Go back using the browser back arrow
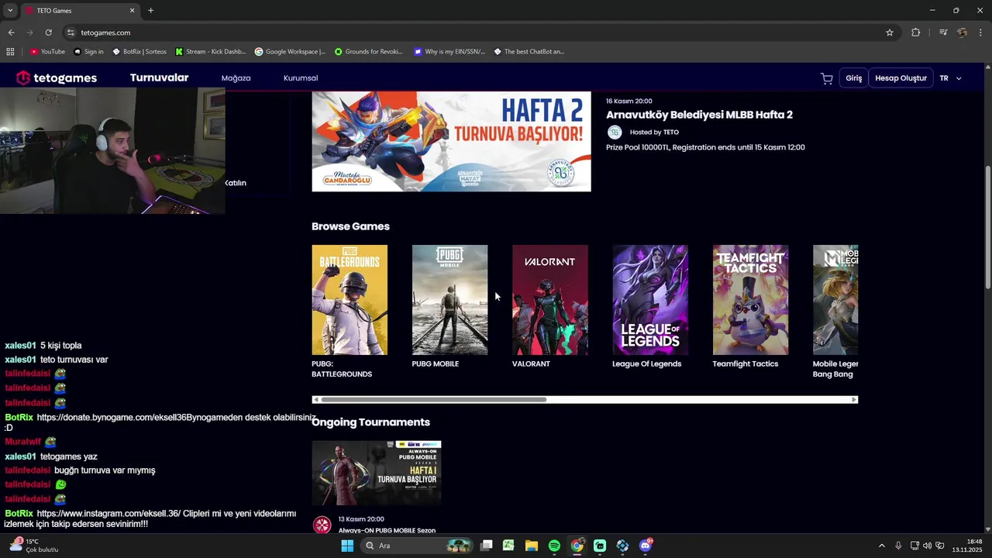 11,33
